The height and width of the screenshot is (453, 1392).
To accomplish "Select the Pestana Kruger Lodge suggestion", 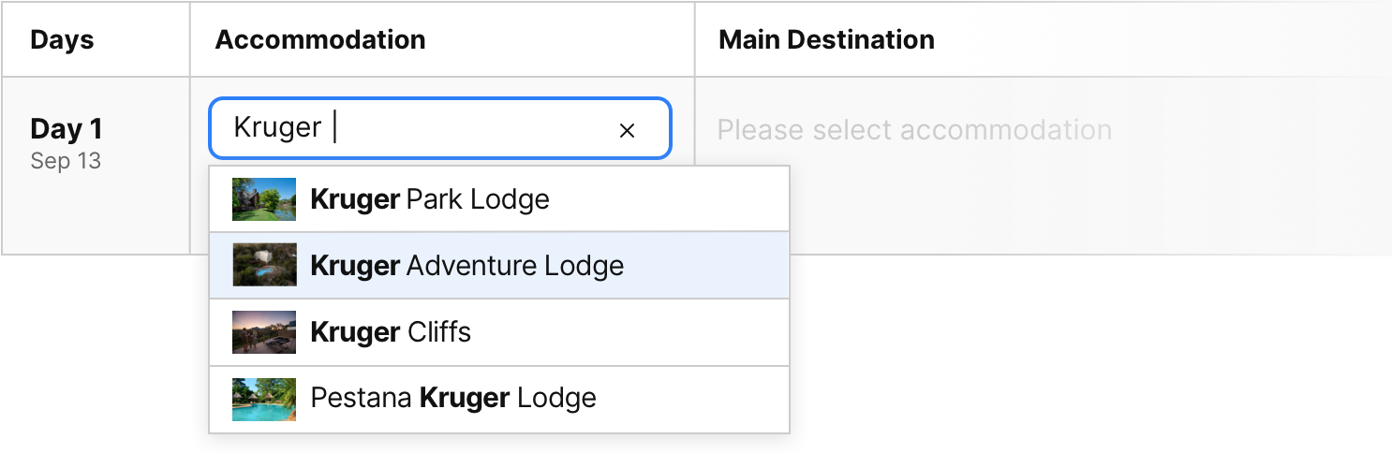I will [453, 399].
